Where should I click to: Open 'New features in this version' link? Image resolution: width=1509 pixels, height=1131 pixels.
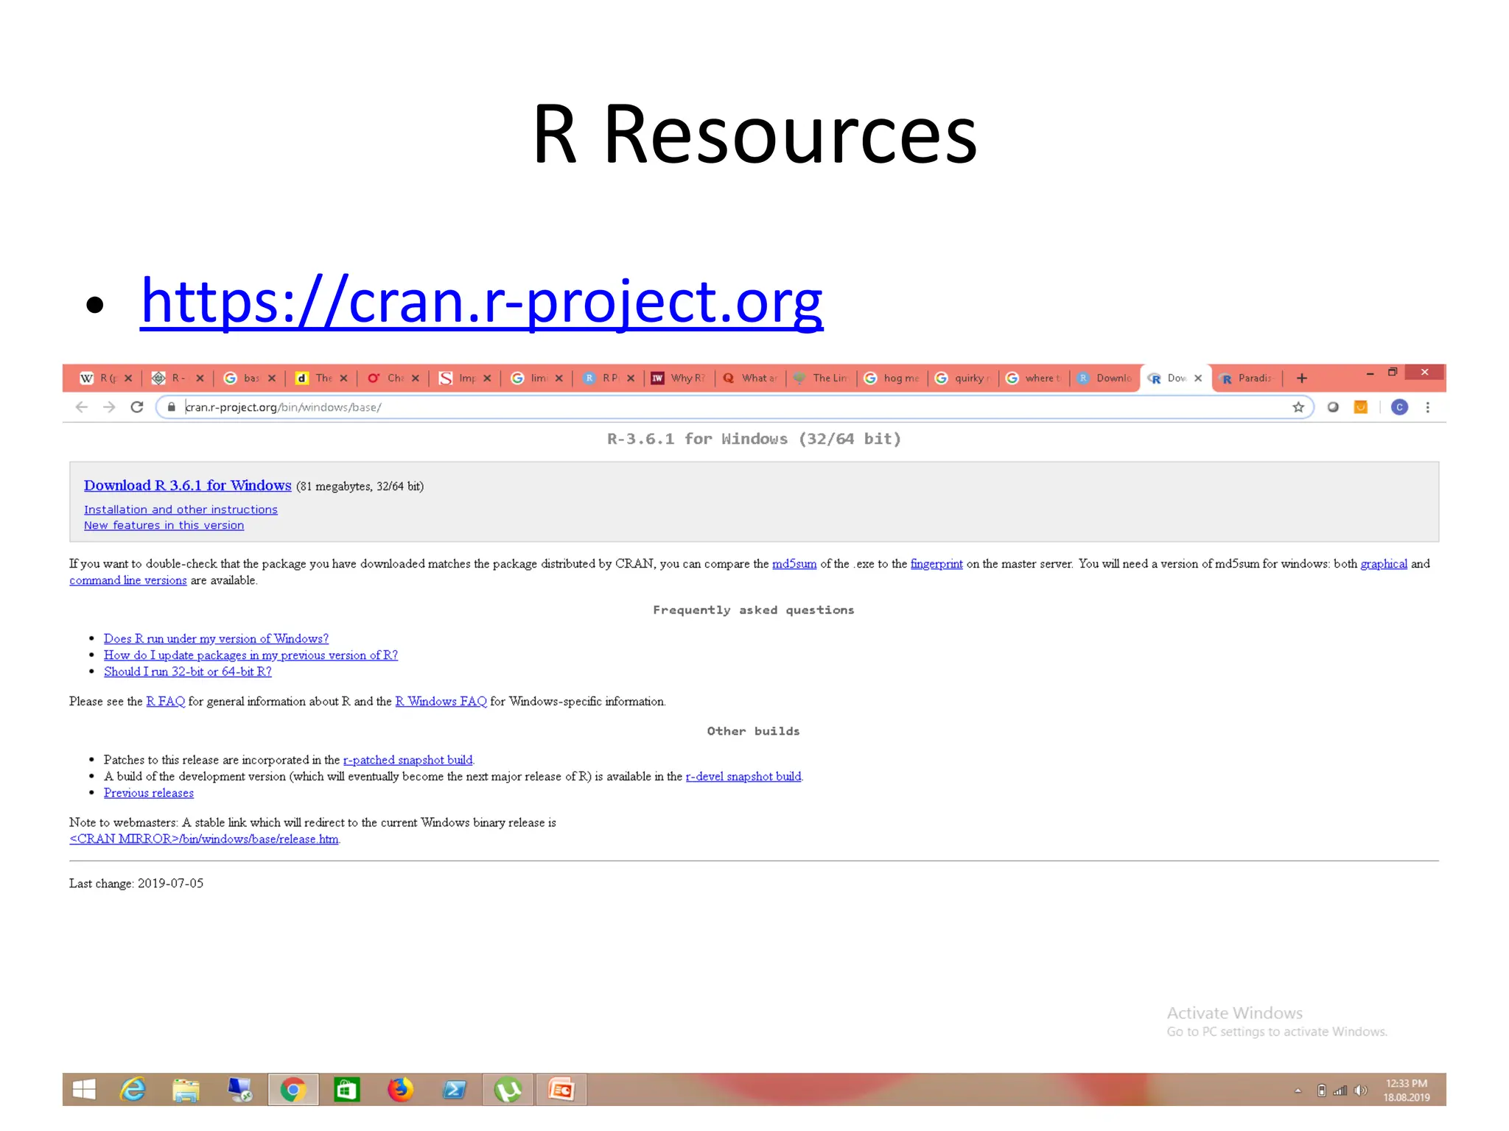pyautogui.click(x=164, y=526)
